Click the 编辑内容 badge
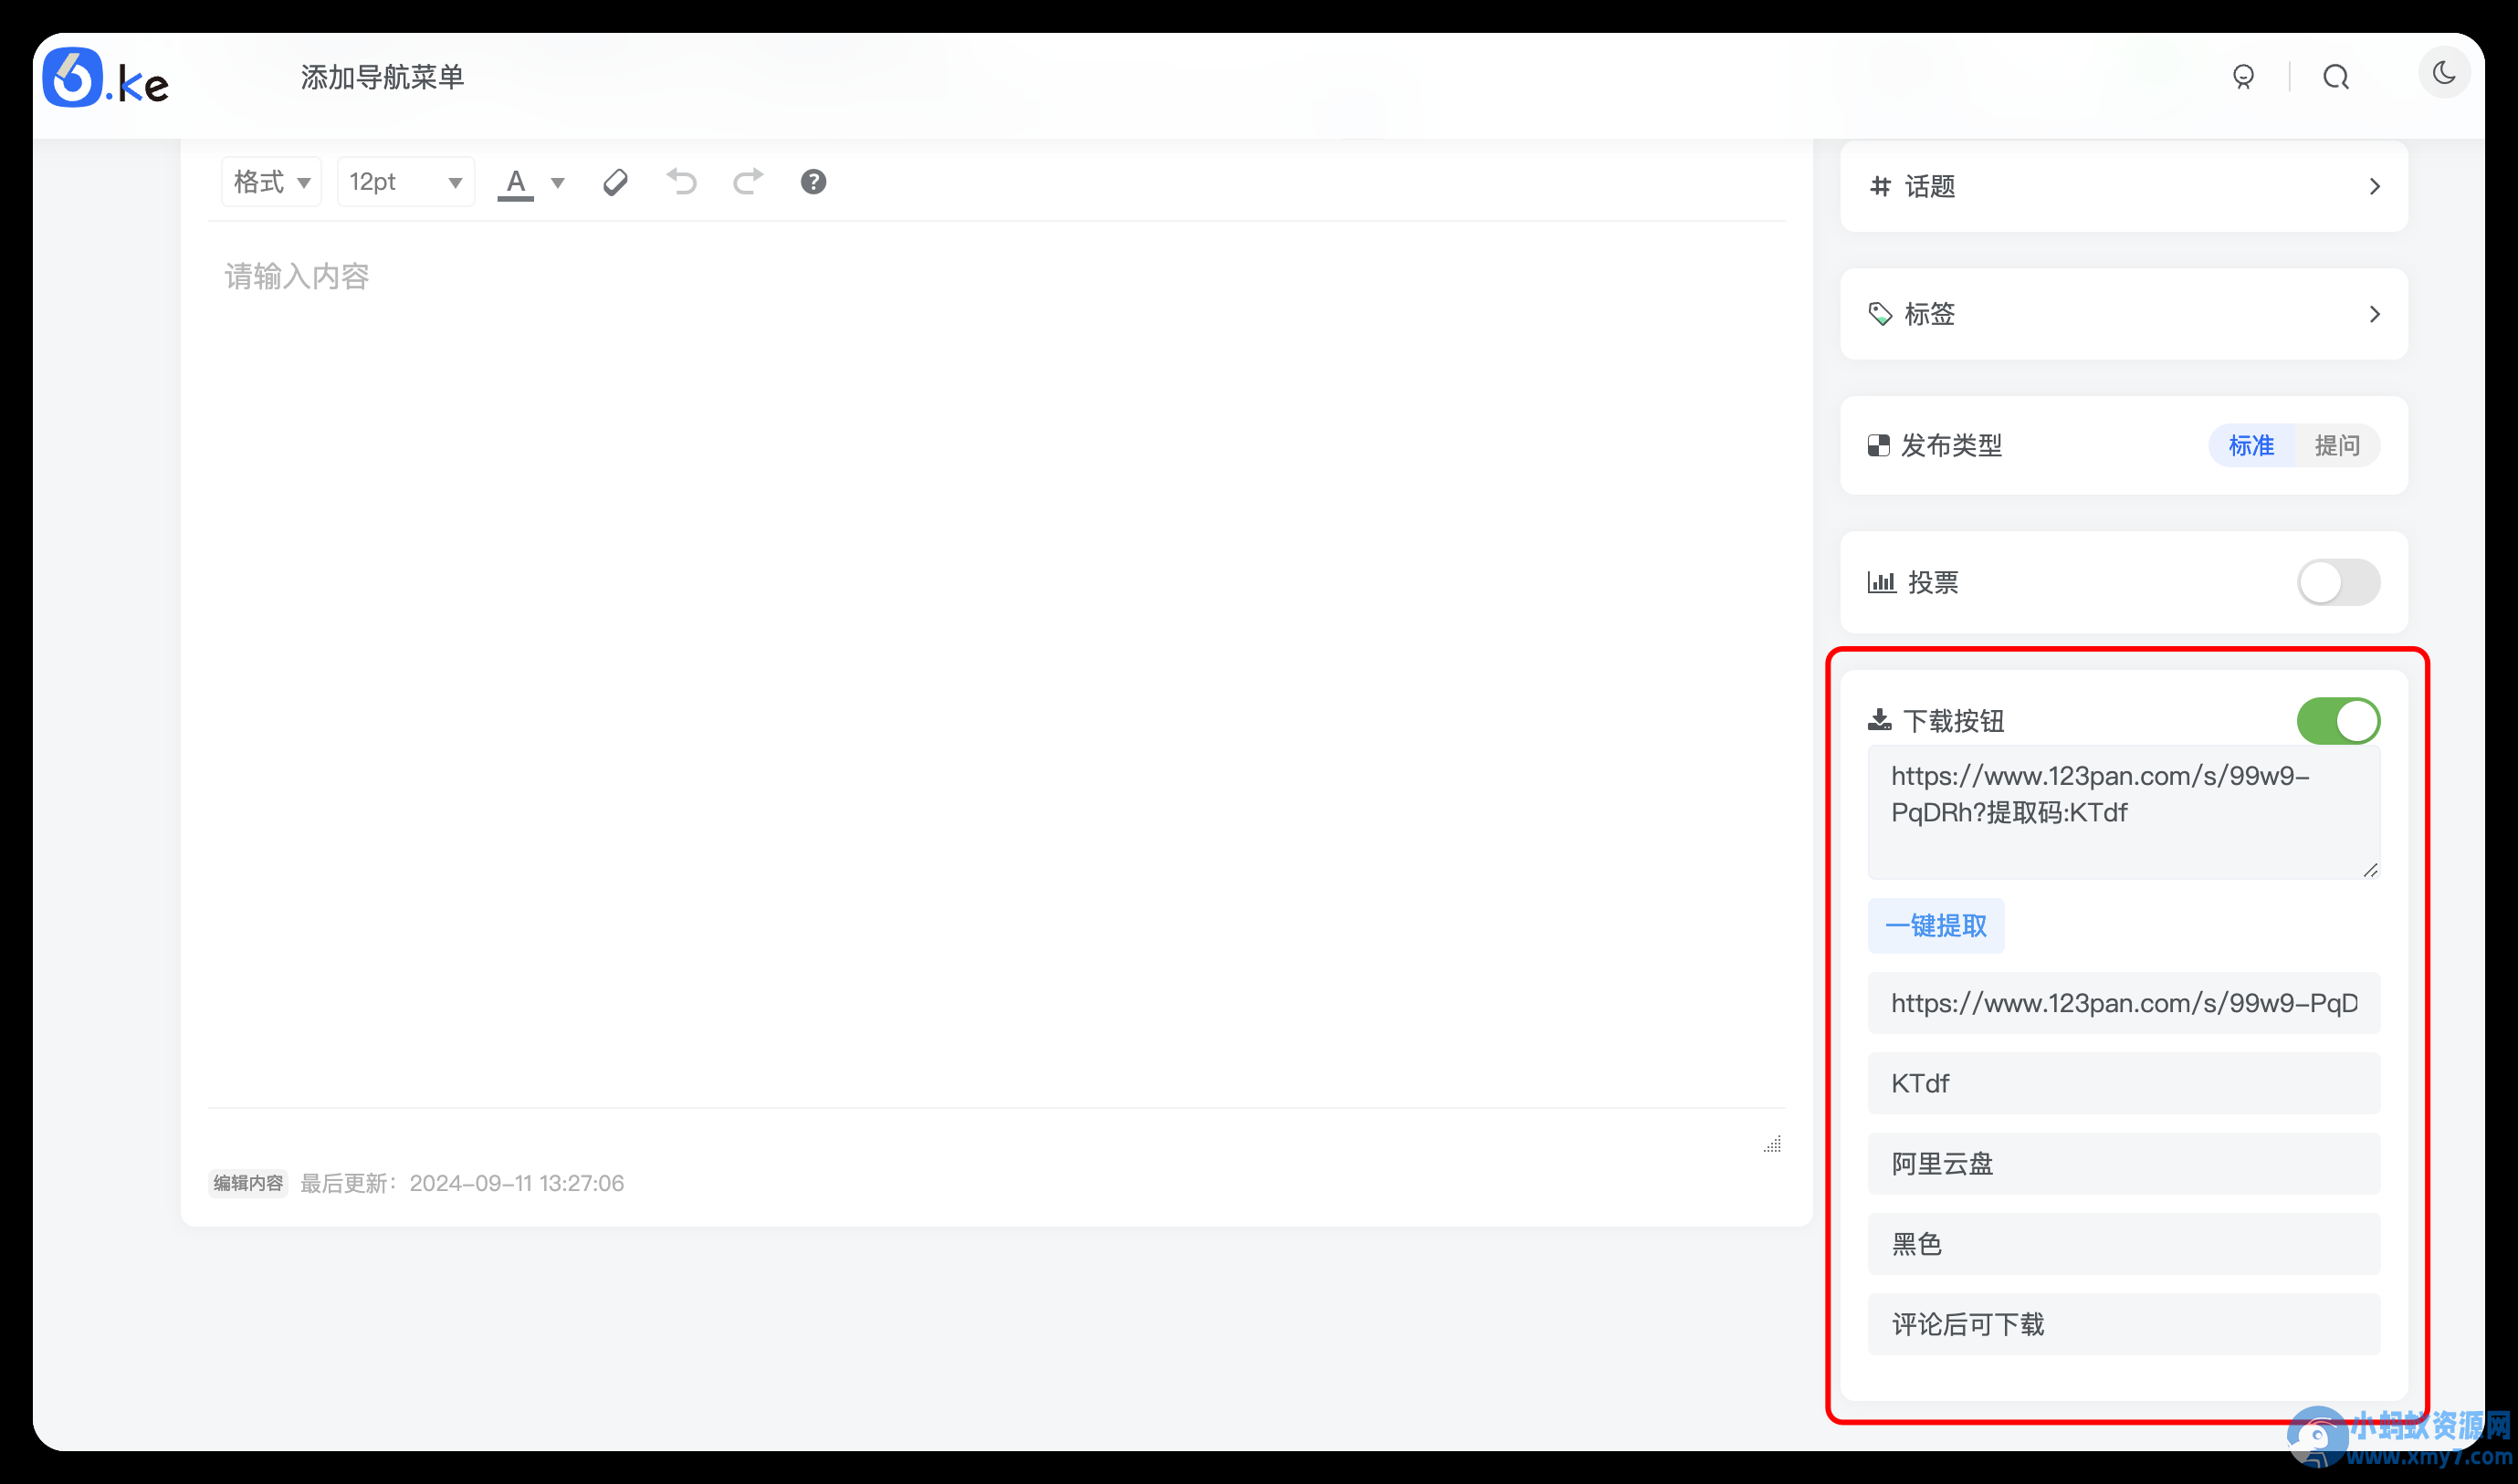This screenshot has height=1484, width=2518. [x=247, y=1184]
